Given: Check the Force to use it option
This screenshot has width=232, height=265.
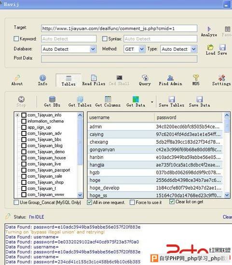Looking at the screenshot, I should click(132, 202).
